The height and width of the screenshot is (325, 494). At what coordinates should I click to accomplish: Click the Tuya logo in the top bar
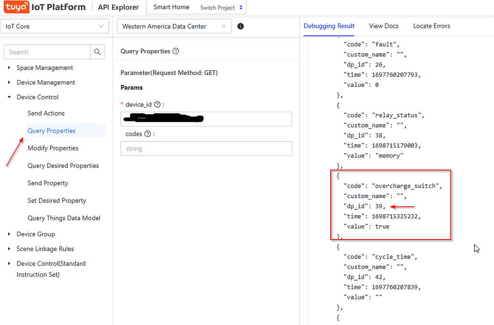point(18,7)
